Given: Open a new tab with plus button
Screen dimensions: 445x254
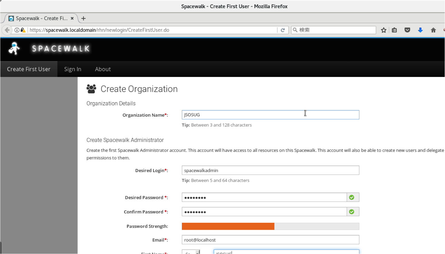Looking at the screenshot, I should [x=83, y=18].
